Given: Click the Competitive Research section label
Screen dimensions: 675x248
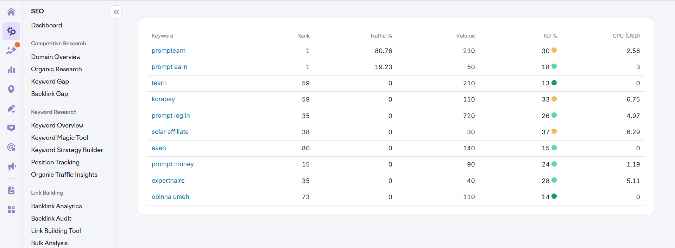Looking at the screenshot, I should pos(58,44).
